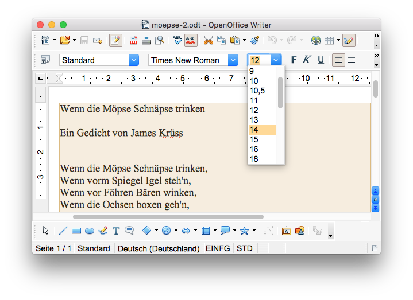Choose font size 16 in list
The width and height of the screenshot is (413, 300).
[262, 149]
